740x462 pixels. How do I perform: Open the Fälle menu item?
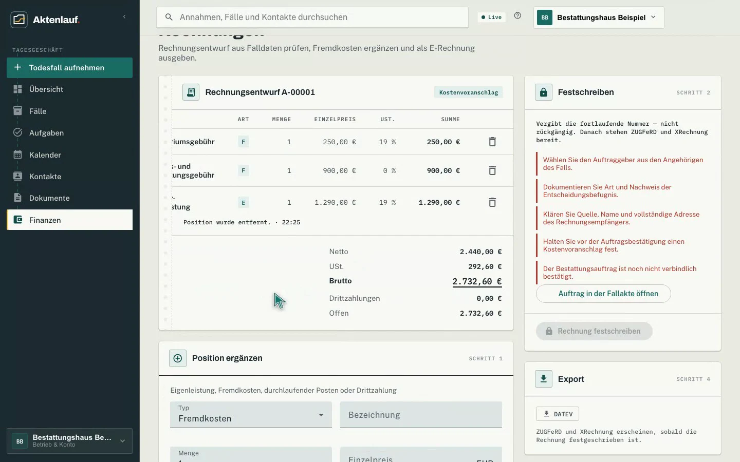pyautogui.click(x=69, y=111)
